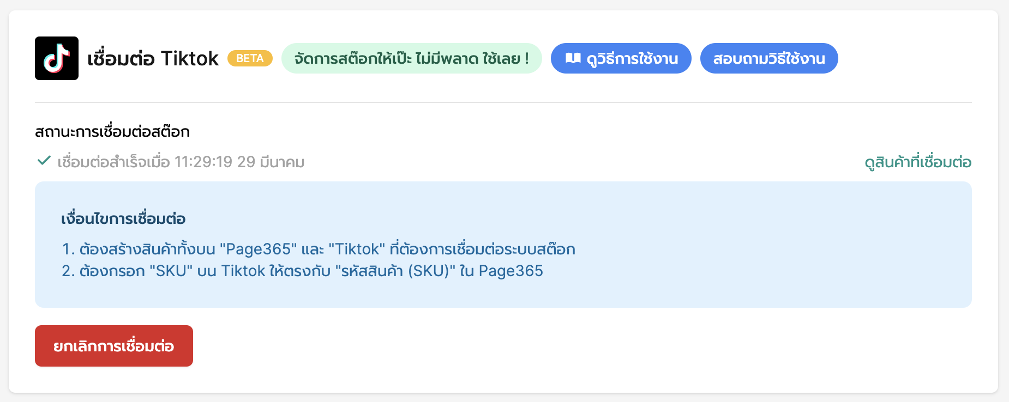The width and height of the screenshot is (1009, 402).
Task: Click the "29 มีนาคม" date text
Action: pos(271,162)
